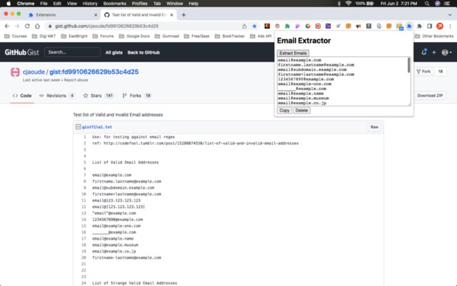Bookmark this page with the star icon
The image size is (457, 286).
tap(254, 26)
